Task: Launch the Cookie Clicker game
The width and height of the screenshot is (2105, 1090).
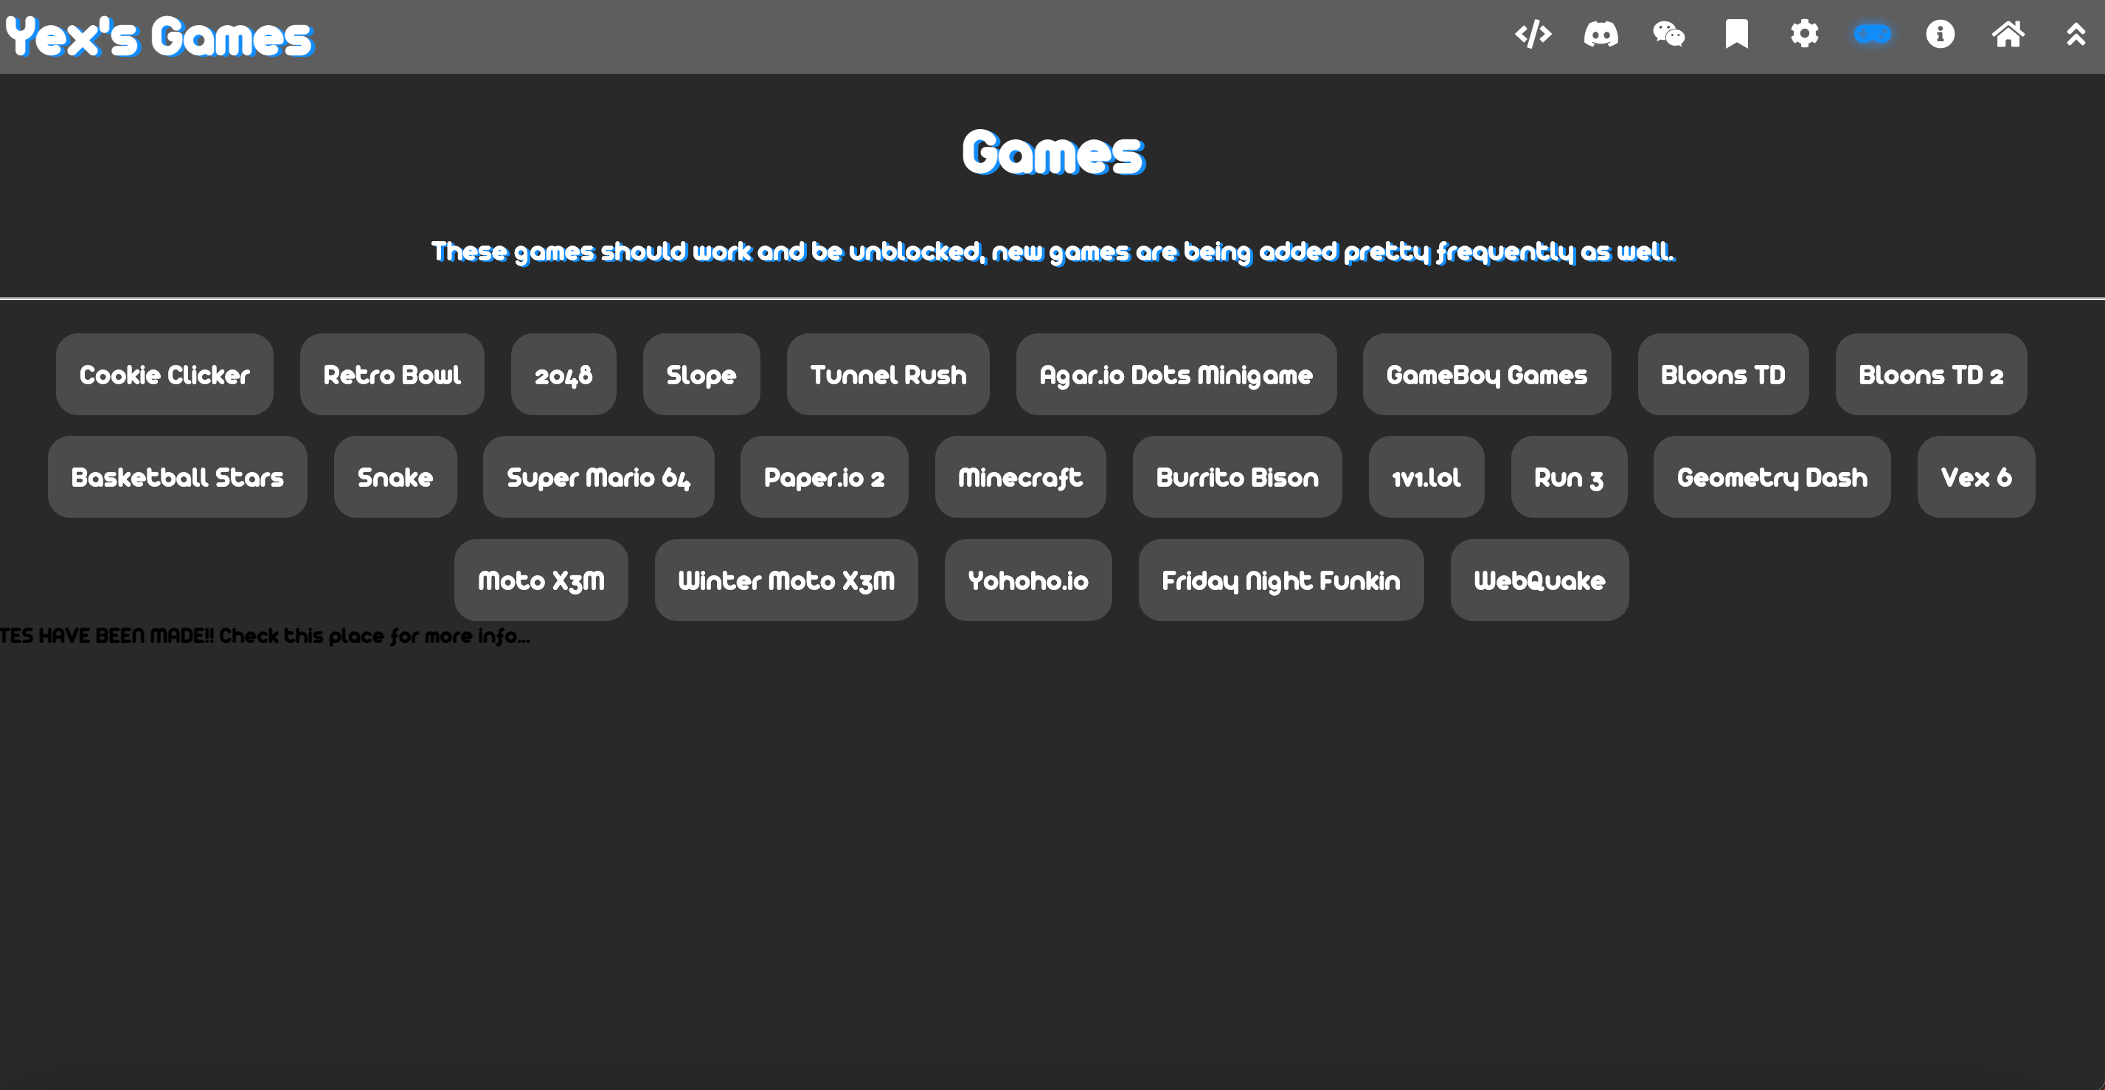Action: click(164, 375)
